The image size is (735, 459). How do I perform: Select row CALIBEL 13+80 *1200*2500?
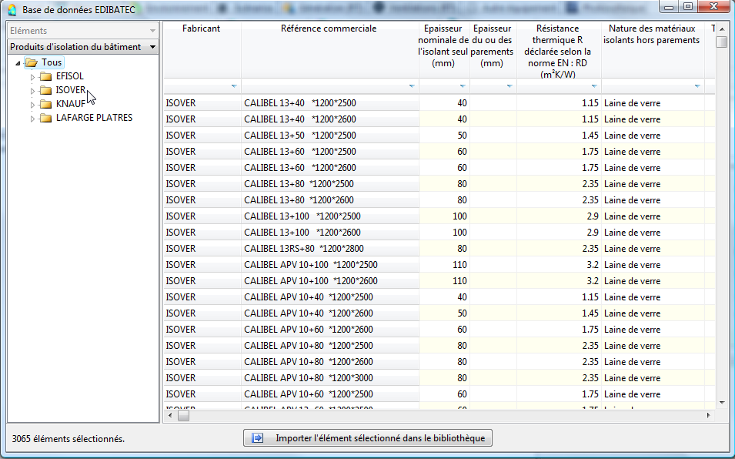(439, 184)
